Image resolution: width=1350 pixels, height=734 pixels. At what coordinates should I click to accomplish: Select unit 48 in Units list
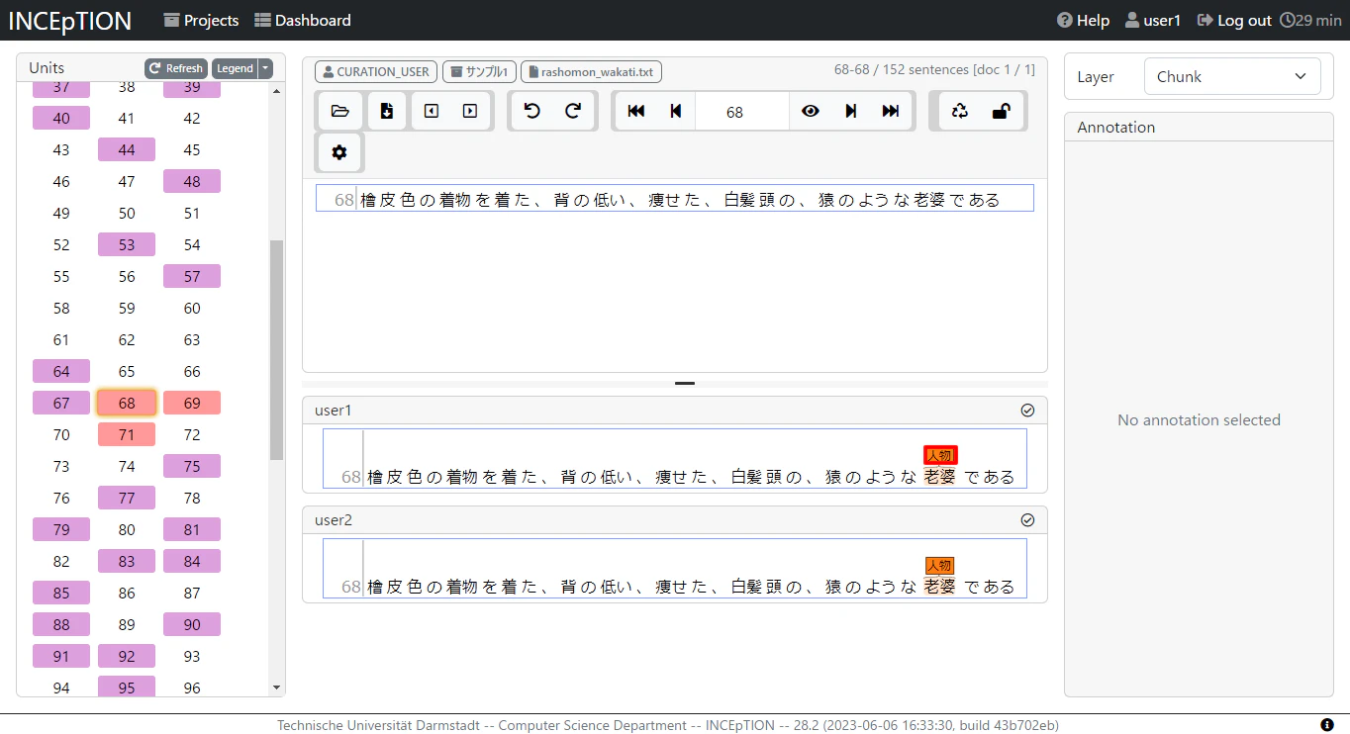click(x=192, y=181)
